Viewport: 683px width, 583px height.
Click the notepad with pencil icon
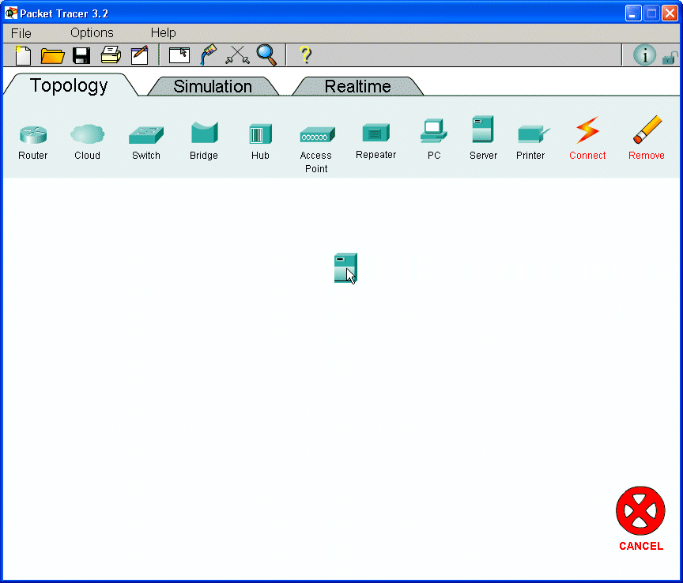point(139,55)
